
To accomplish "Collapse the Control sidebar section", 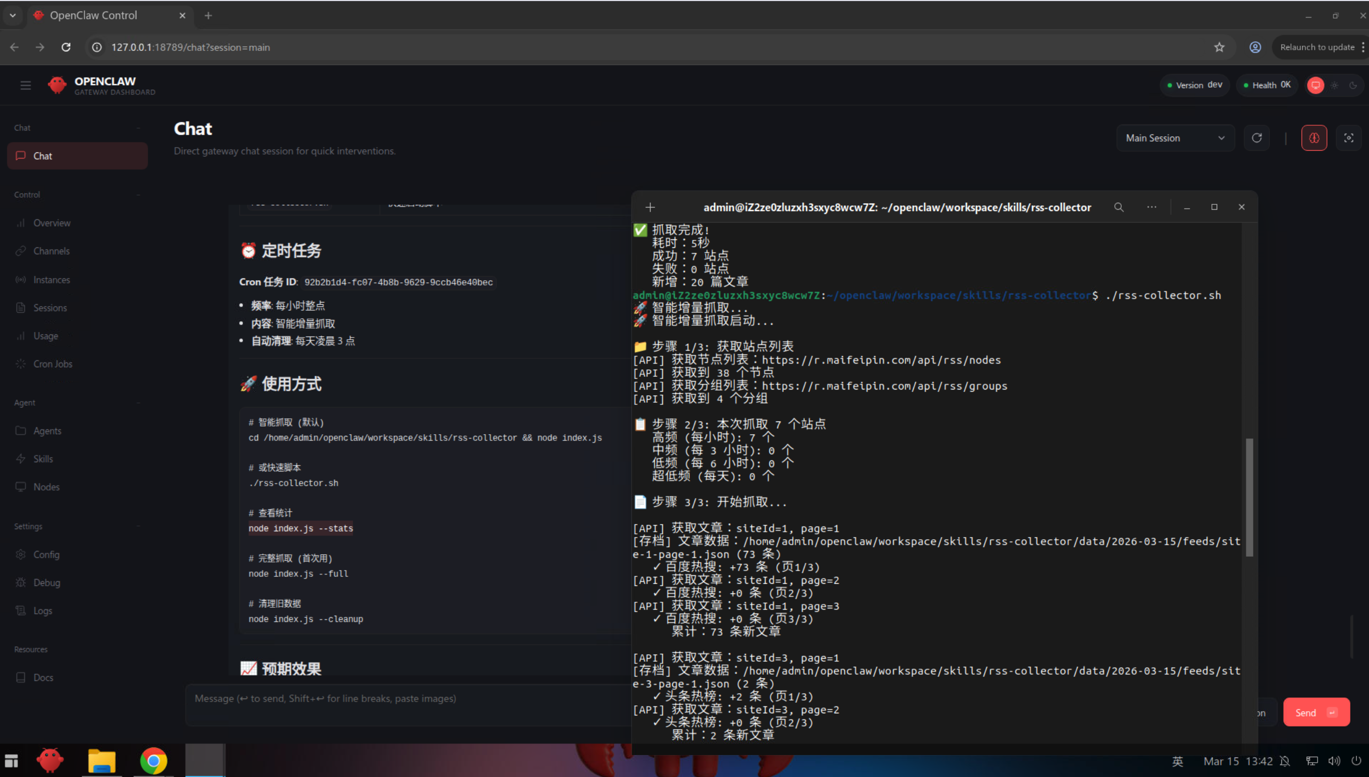I will (x=138, y=195).
